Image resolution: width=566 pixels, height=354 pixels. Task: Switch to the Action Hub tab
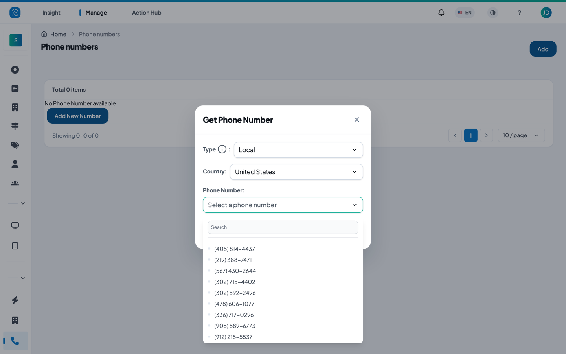147,13
